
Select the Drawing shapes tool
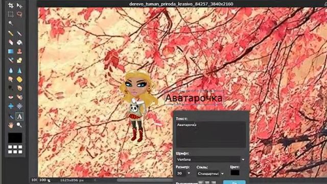tap(19, 60)
